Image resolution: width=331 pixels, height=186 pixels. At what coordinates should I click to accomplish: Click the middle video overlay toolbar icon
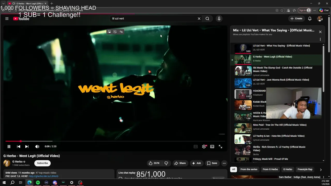115,32
